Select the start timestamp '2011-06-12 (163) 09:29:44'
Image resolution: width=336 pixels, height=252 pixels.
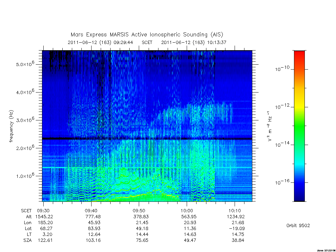coord(100,42)
